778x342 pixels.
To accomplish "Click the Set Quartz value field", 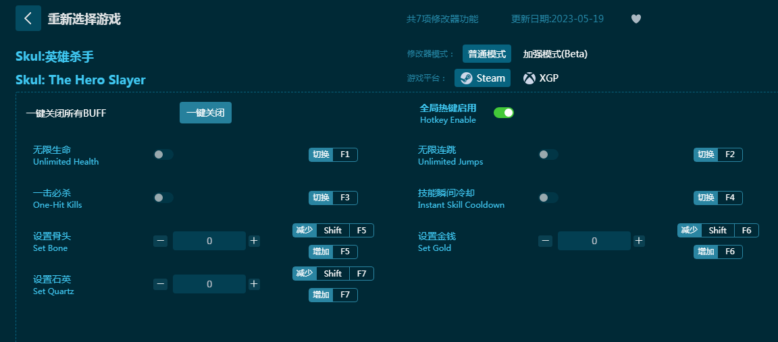I will pyautogui.click(x=209, y=284).
